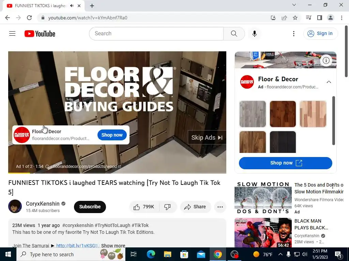Expand the tab search chevron

pyautogui.click(x=294, y=5)
